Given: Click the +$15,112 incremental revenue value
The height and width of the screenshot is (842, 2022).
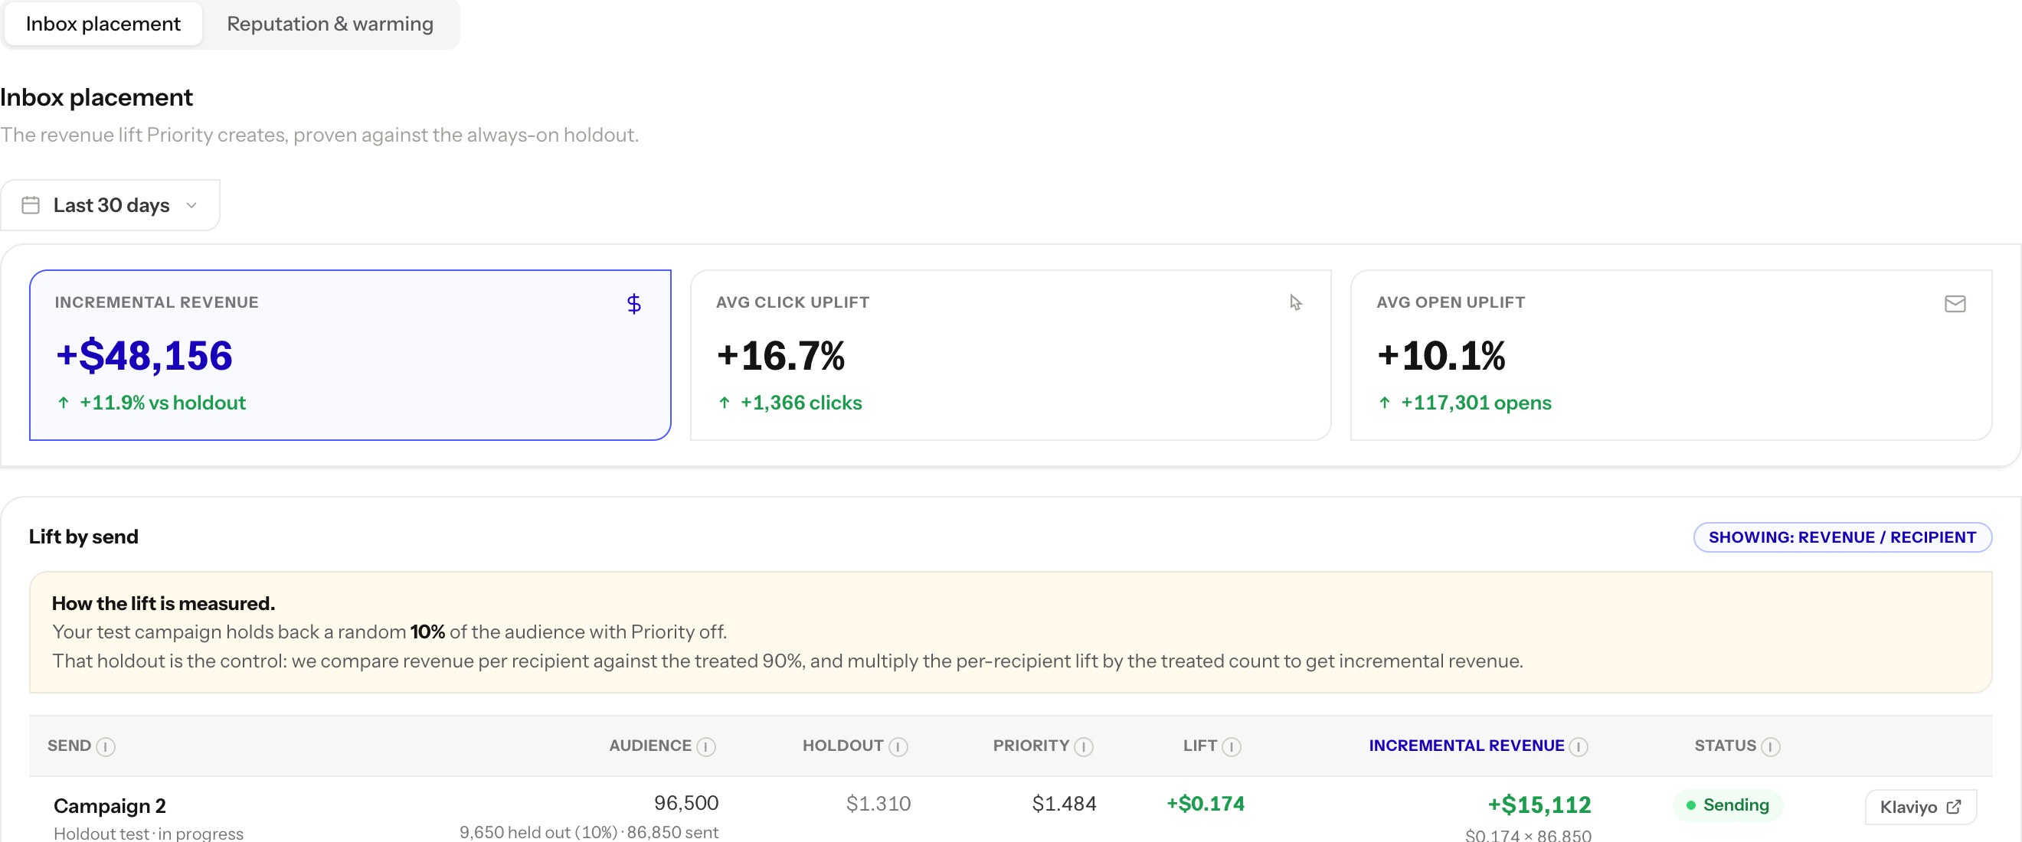Looking at the screenshot, I should [1539, 804].
